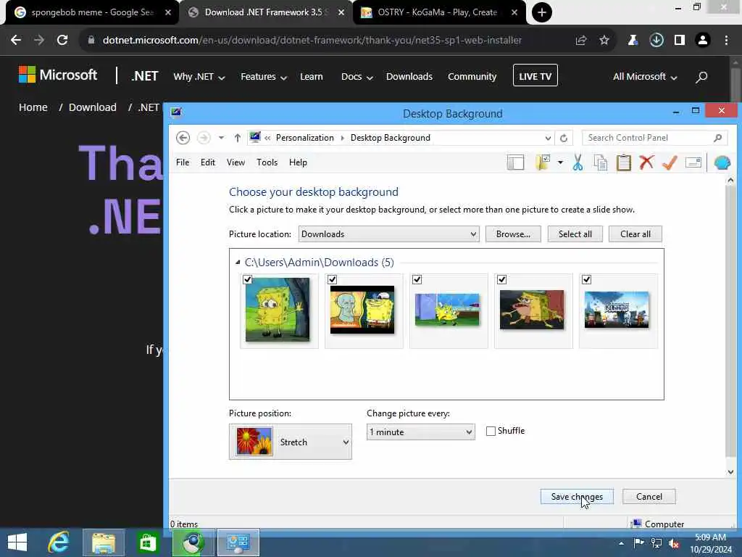Collapse the C:\Users\Admin\Downloads group
Screen dimensions: 742x557
pos(238,263)
